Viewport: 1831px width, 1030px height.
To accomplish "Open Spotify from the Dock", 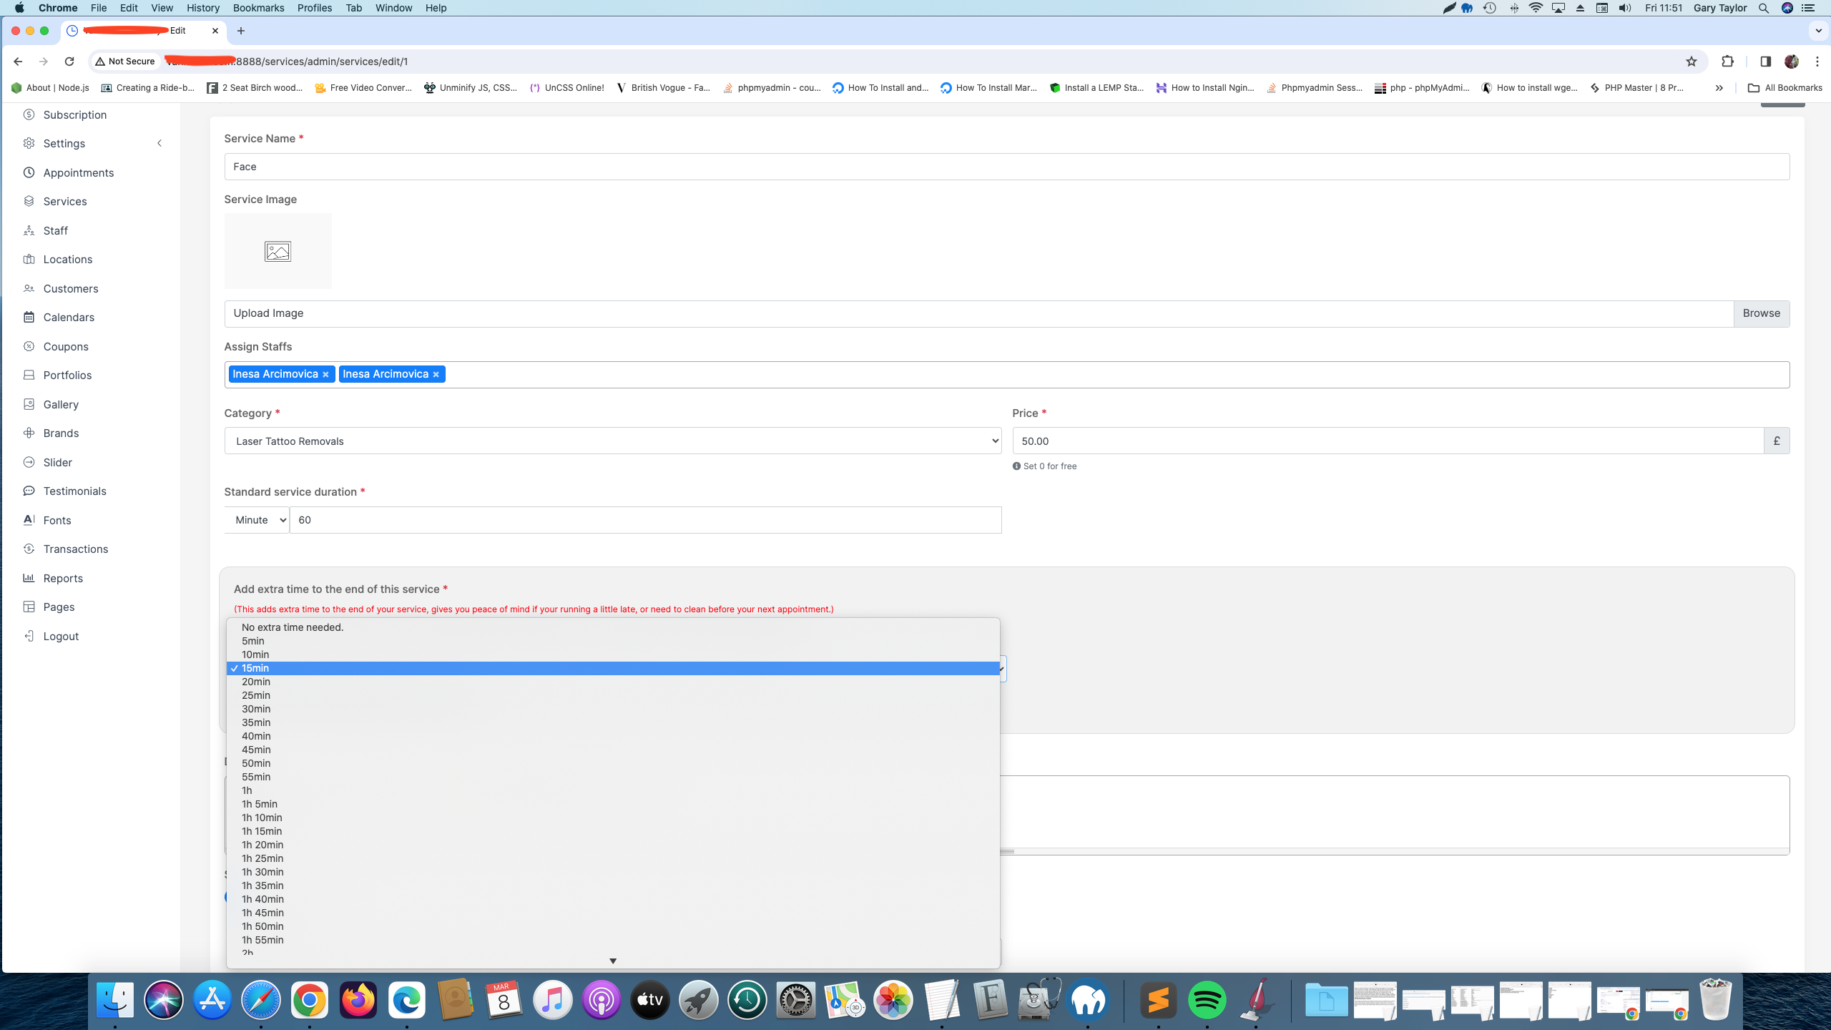I will (1207, 1000).
